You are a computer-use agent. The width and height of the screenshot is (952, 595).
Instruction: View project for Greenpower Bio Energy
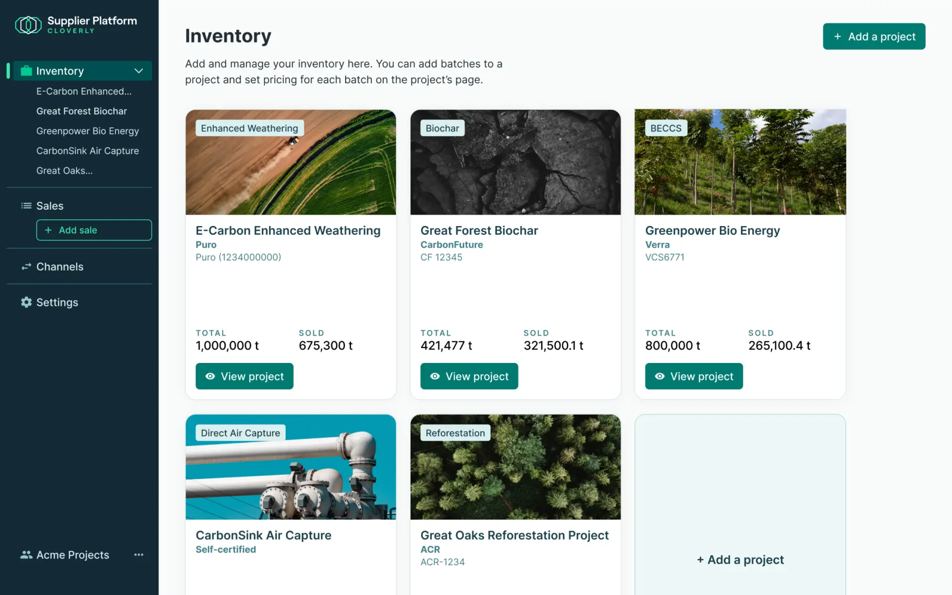pyautogui.click(x=694, y=376)
